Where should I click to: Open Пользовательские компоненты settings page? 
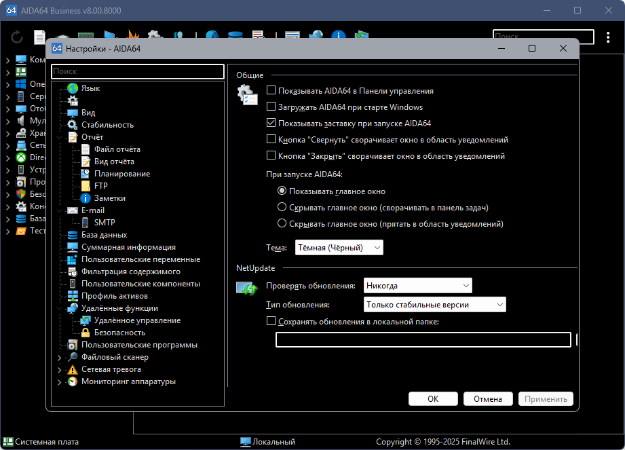(140, 284)
